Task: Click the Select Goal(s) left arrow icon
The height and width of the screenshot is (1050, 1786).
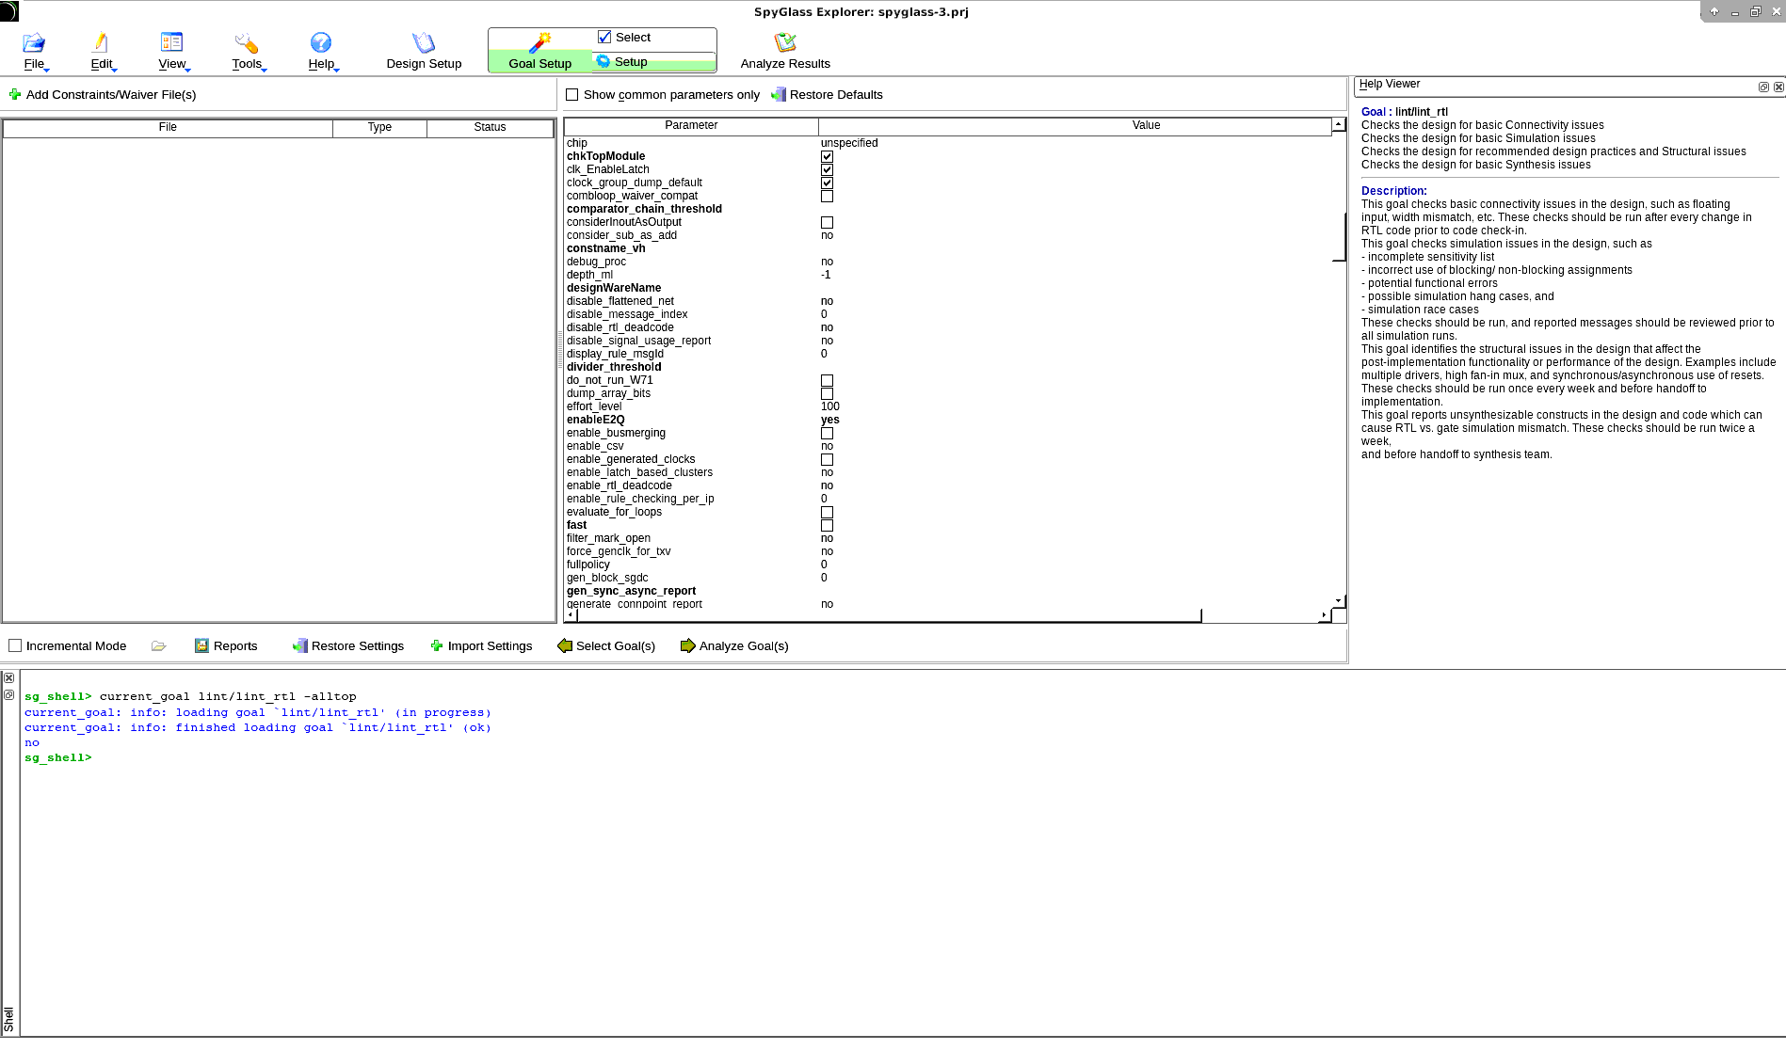Action: pyautogui.click(x=565, y=645)
